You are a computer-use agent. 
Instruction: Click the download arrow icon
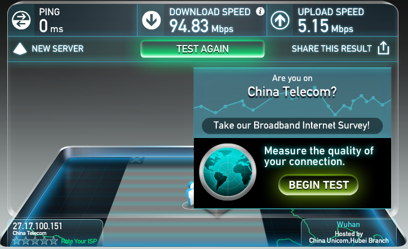coord(151,20)
